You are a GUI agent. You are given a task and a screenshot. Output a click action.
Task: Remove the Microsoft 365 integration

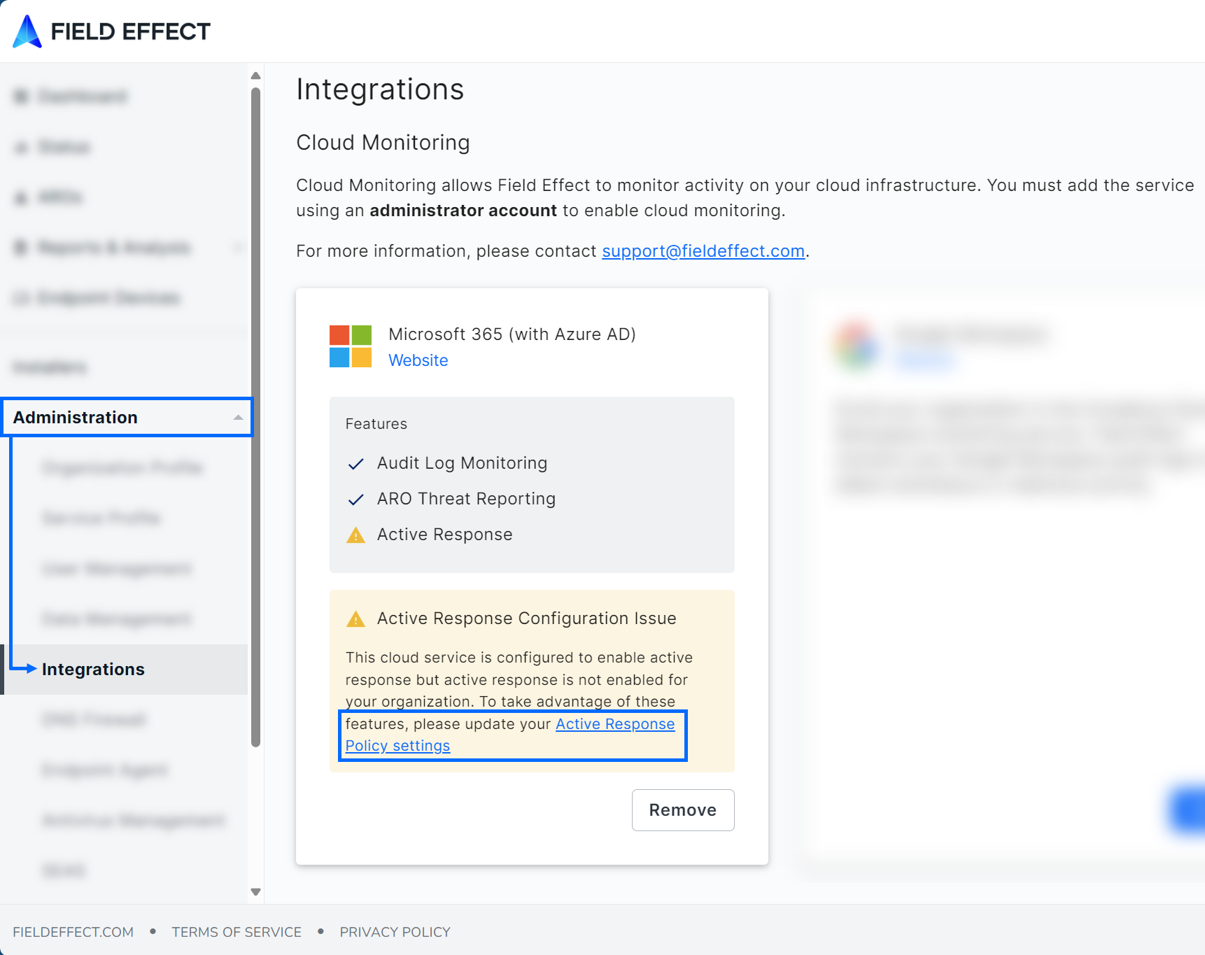coord(683,810)
